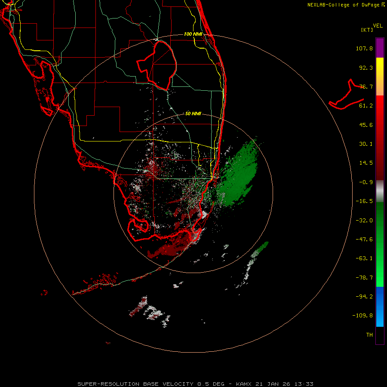
Task: Select the 61.2 scale value
Action: click(x=366, y=106)
